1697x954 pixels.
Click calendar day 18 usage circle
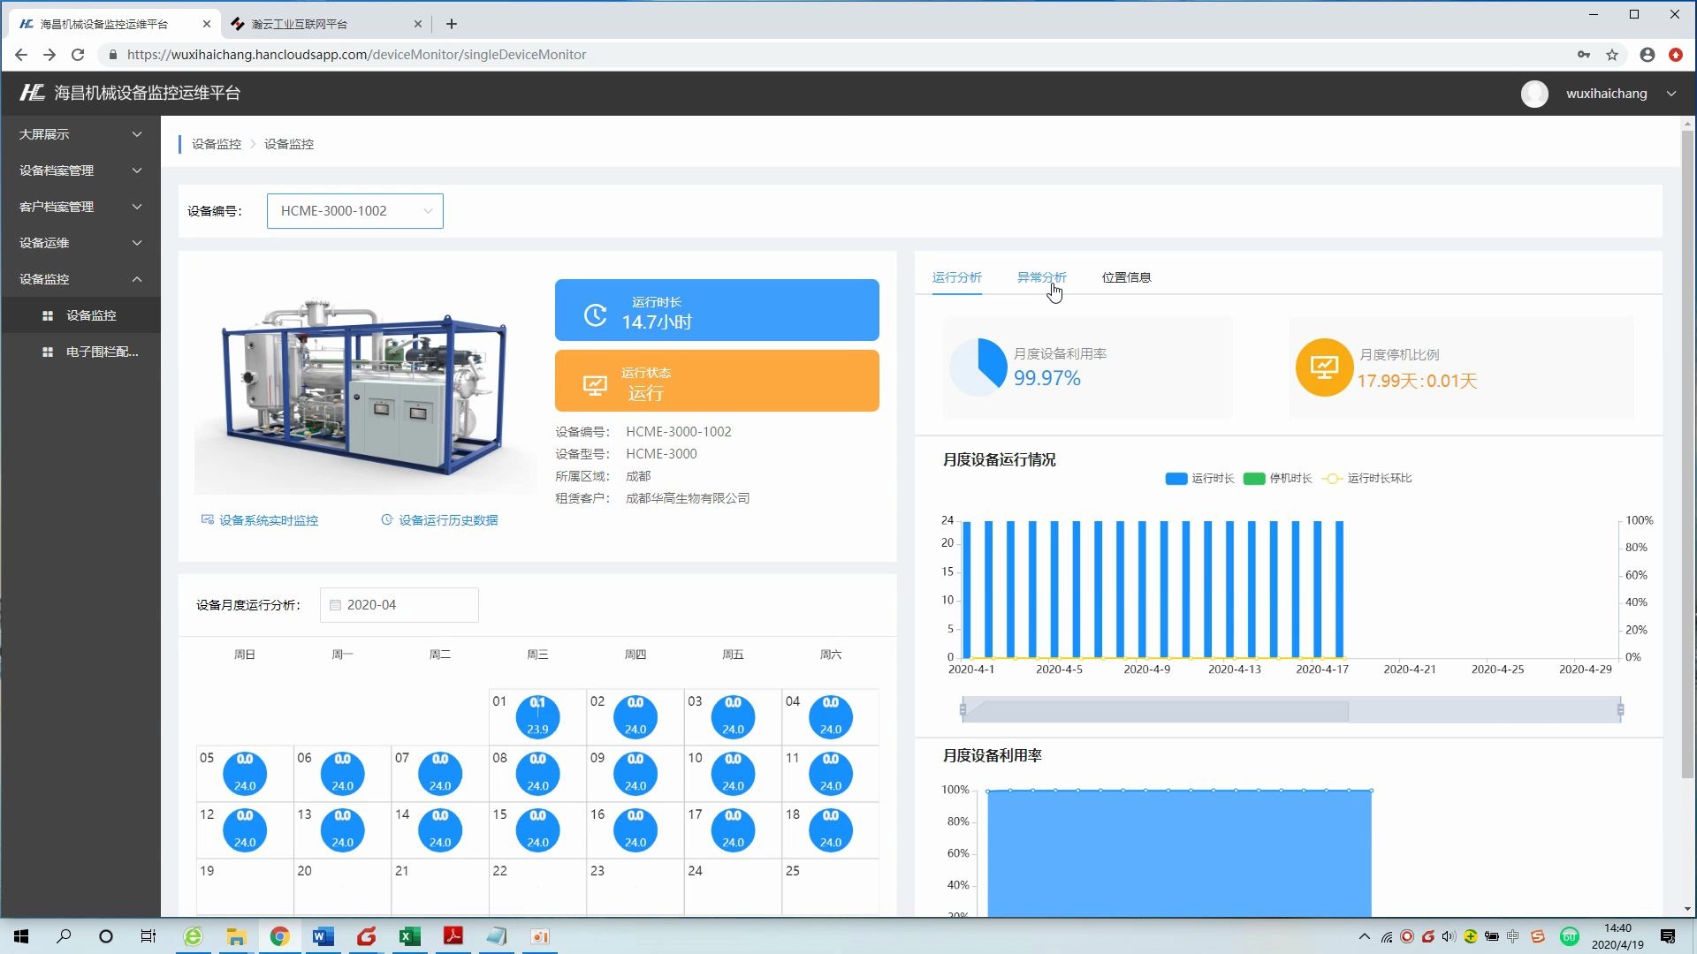pos(831,829)
